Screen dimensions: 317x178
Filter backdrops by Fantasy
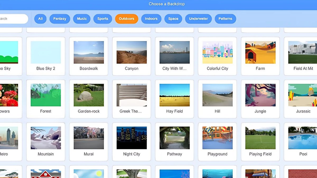(x=60, y=19)
